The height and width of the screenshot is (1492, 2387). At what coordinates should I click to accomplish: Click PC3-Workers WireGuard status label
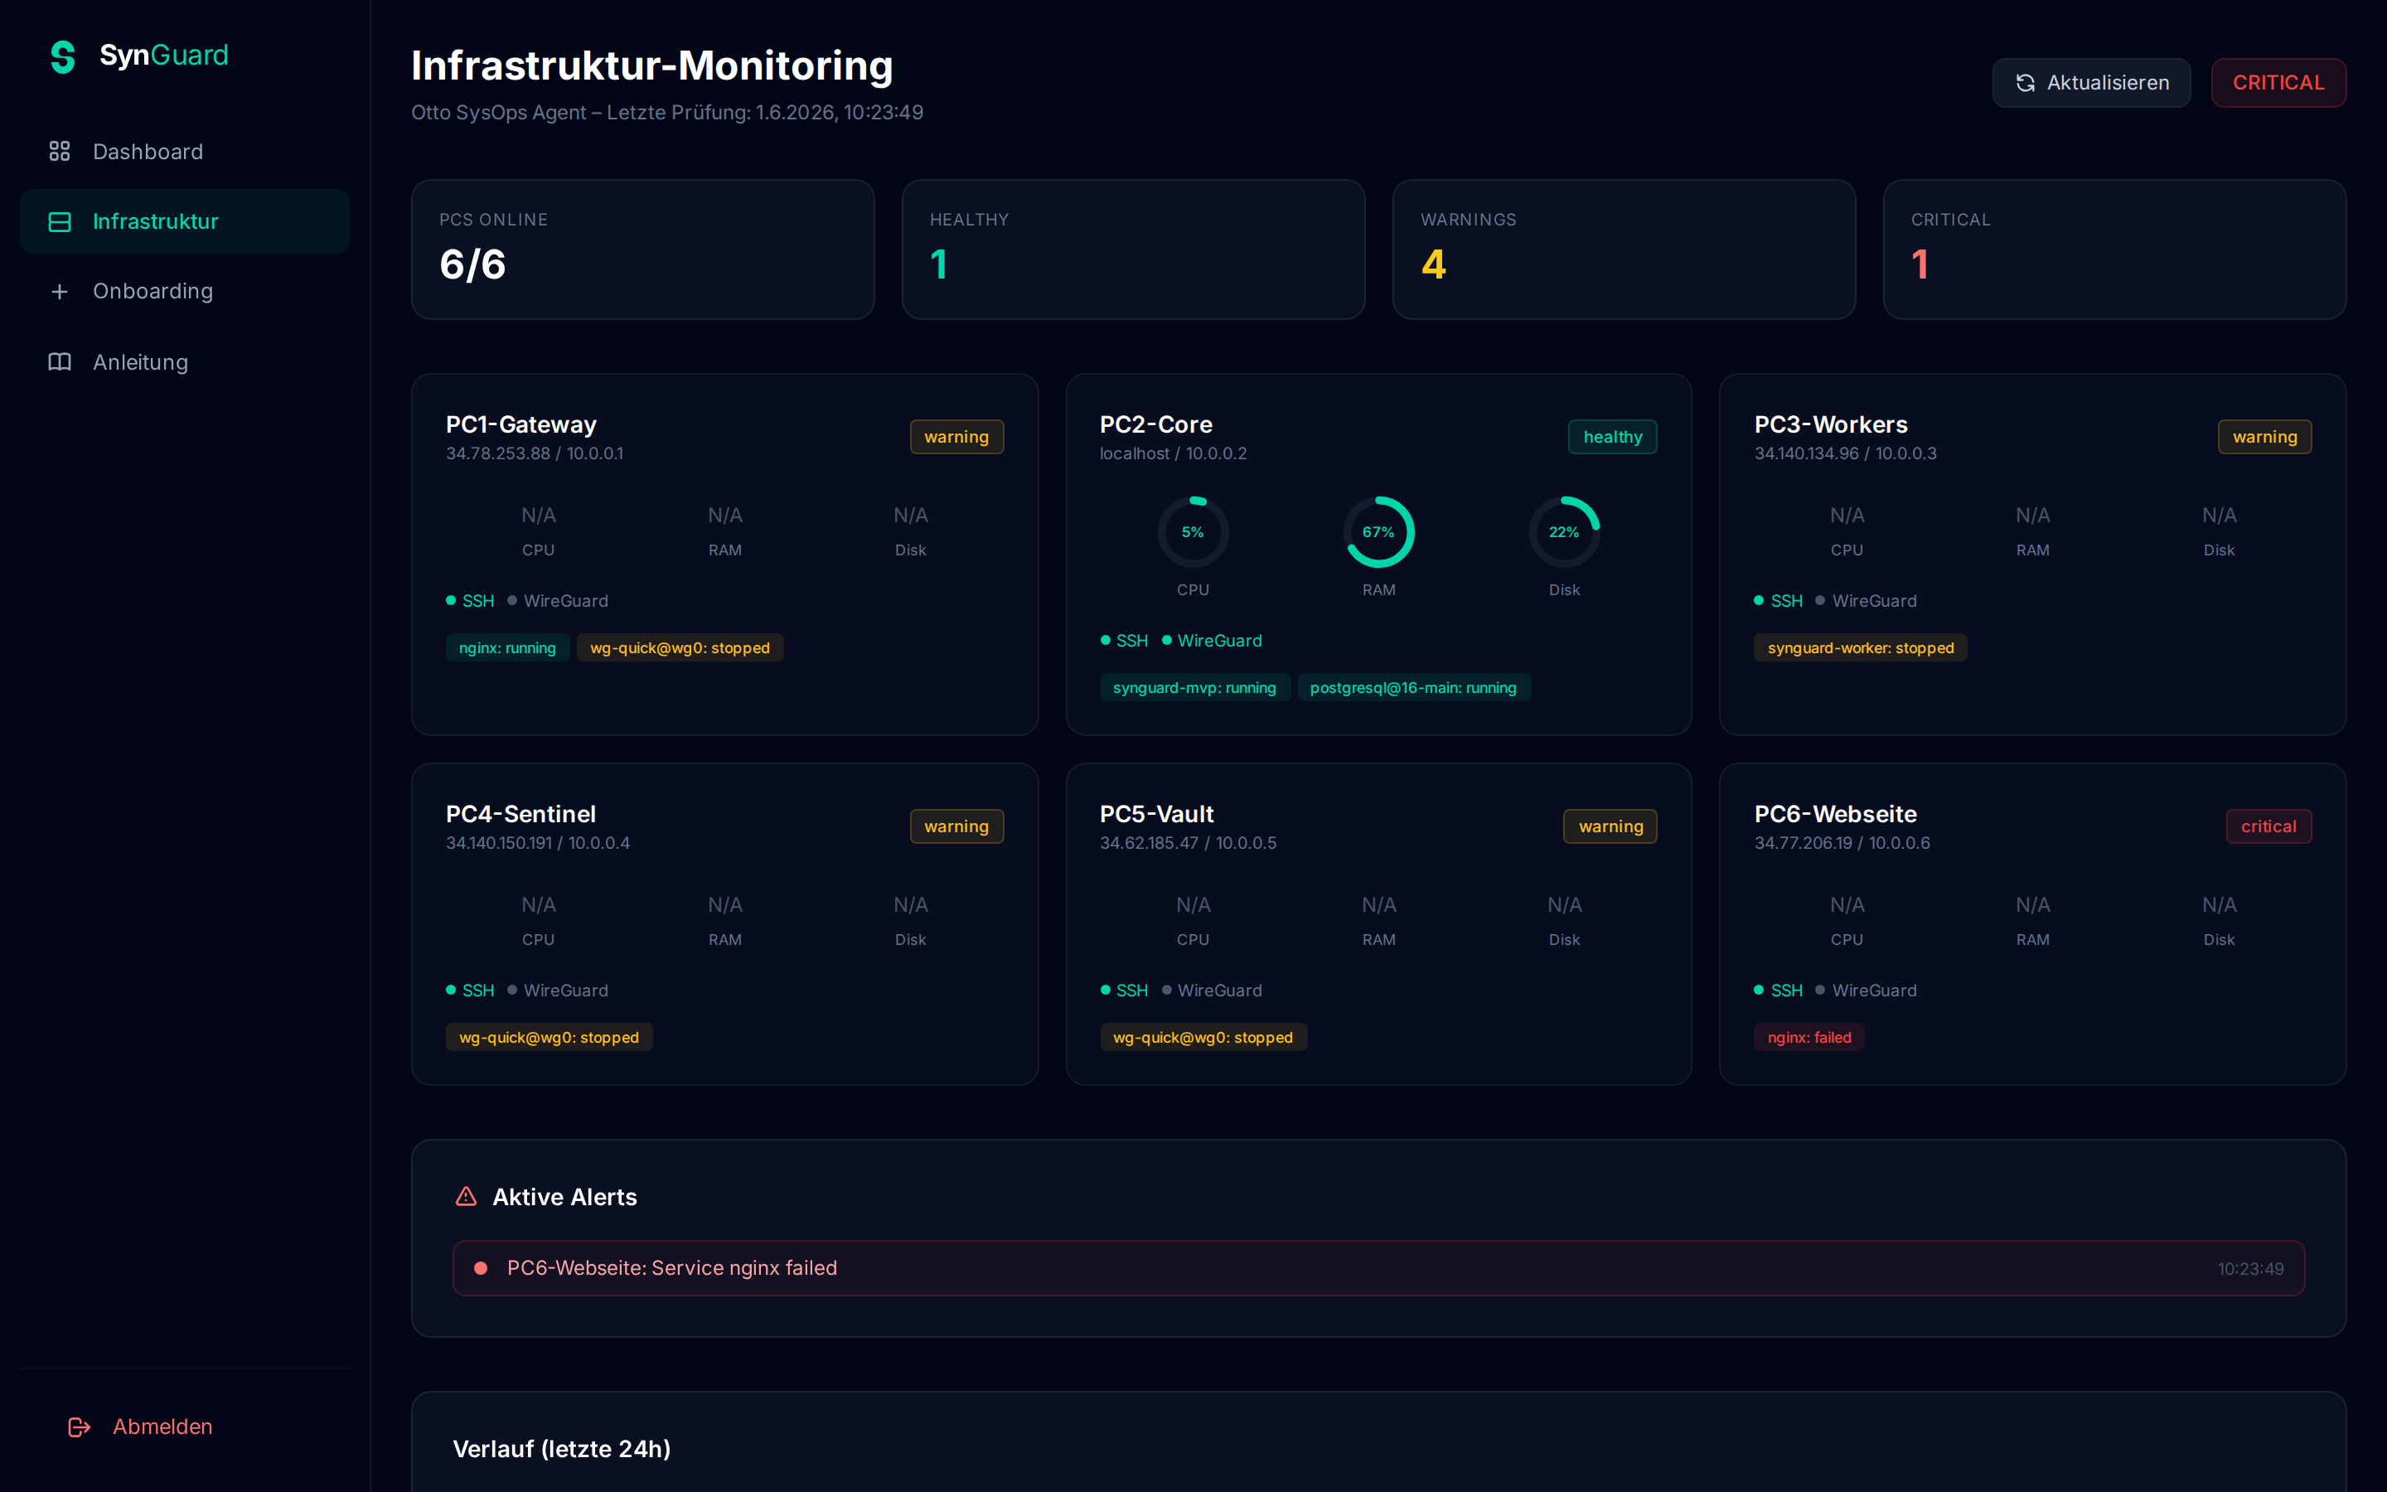[1874, 601]
